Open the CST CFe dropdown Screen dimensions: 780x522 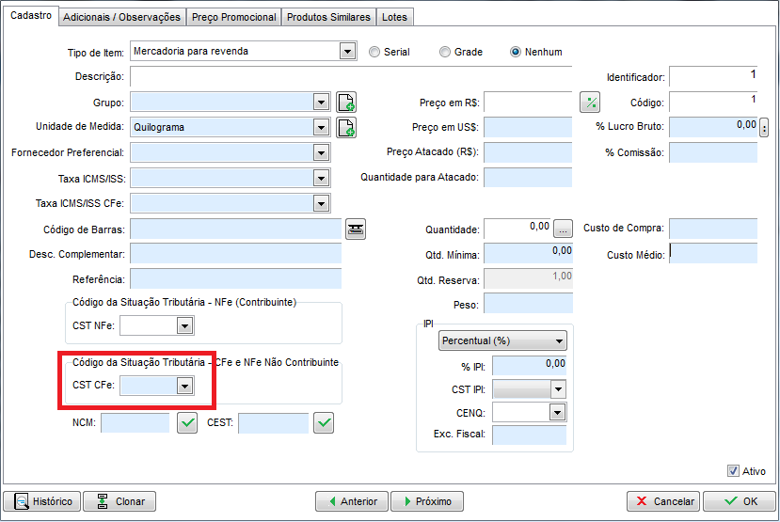tap(184, 386)
